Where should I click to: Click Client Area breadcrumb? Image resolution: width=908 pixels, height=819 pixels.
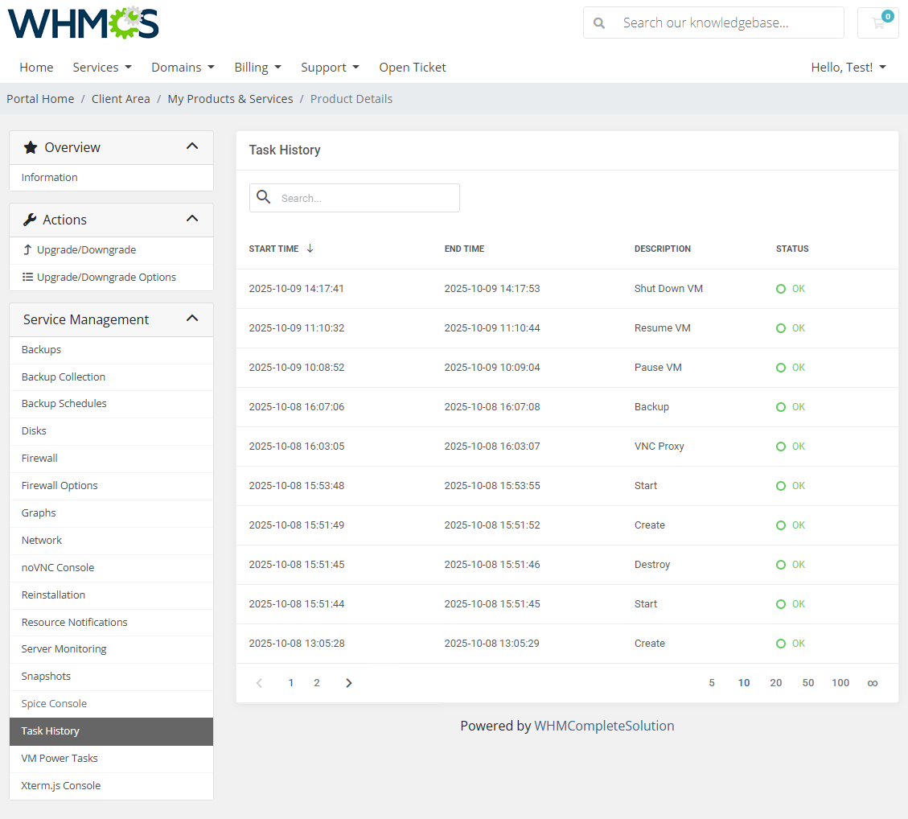tap(121, 98)
